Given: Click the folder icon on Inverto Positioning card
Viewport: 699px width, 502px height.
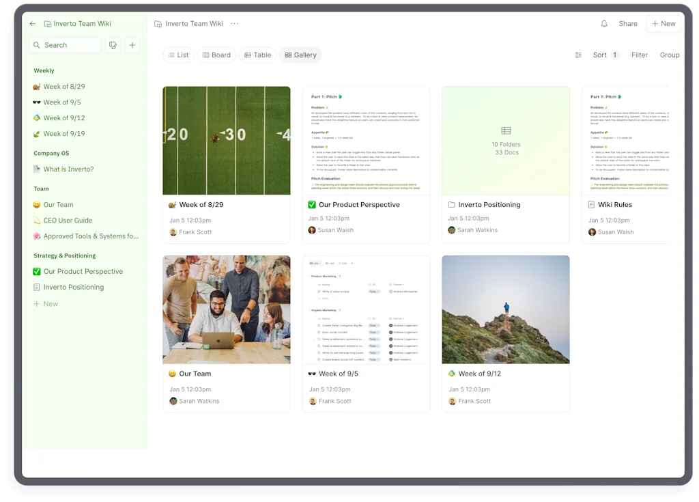Looking at the screenshot, I should (x=451, y=205).
